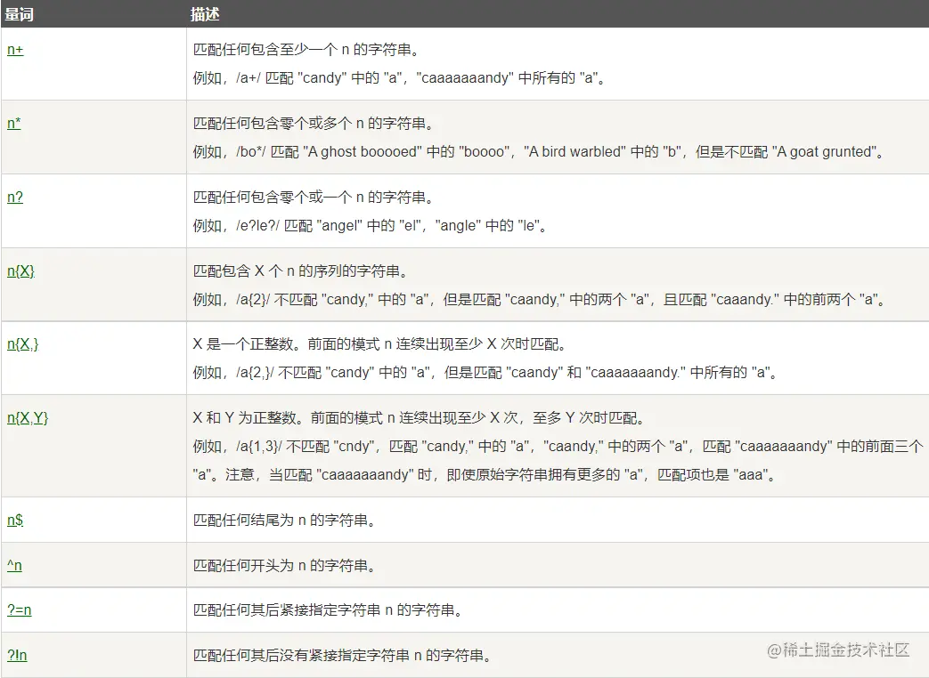Click text 匹配任何包含零个或一个 n 的字符串。

[314, 197]
